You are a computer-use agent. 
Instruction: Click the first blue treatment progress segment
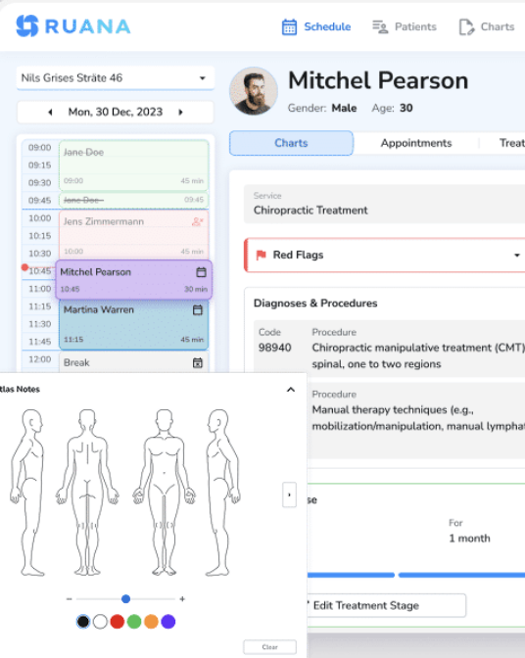point(351,575)
